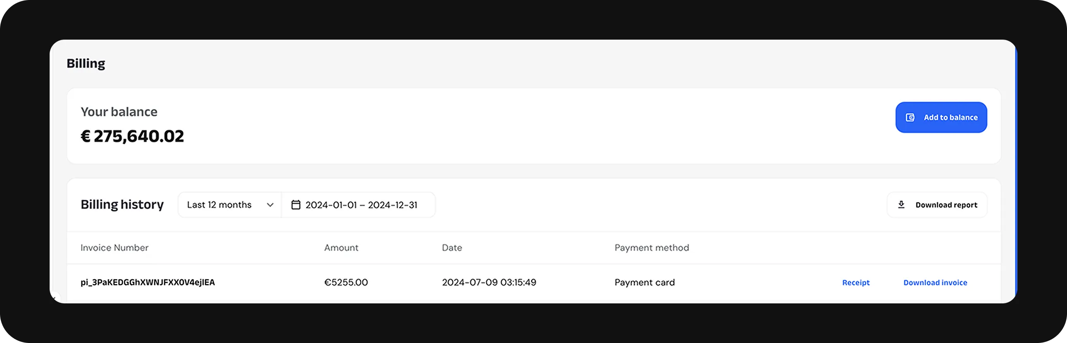Click the calendar icon beside the date range
1067x343 pixels.
(296, 205)
